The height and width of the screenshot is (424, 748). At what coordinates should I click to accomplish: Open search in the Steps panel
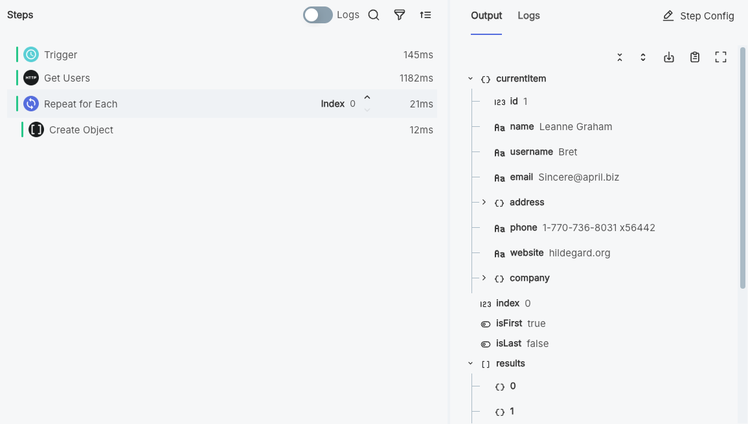click(374, 14)
